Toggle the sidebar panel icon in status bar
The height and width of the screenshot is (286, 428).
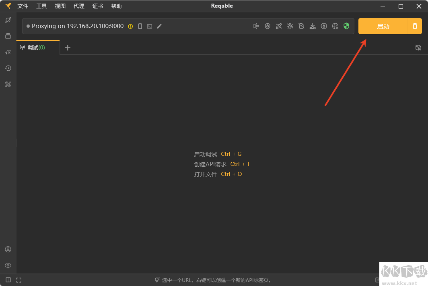pyautogui.click(x=8, y=280)
